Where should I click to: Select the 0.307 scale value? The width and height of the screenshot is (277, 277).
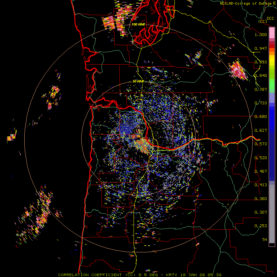(261, 212)
